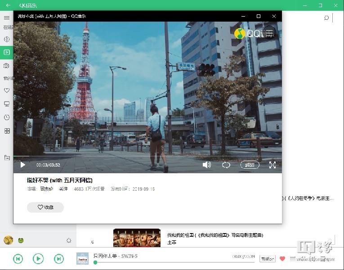Click the 收藏 favorite button under video
The width and height of the screenshot is (344, 270).
click(45, 207)
